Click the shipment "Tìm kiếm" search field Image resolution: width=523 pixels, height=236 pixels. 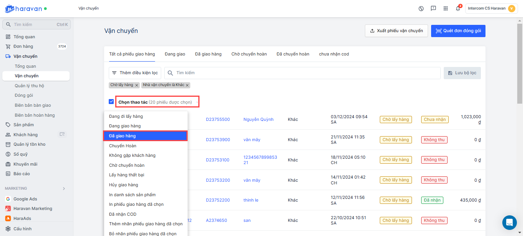click(x=302, y=73)
